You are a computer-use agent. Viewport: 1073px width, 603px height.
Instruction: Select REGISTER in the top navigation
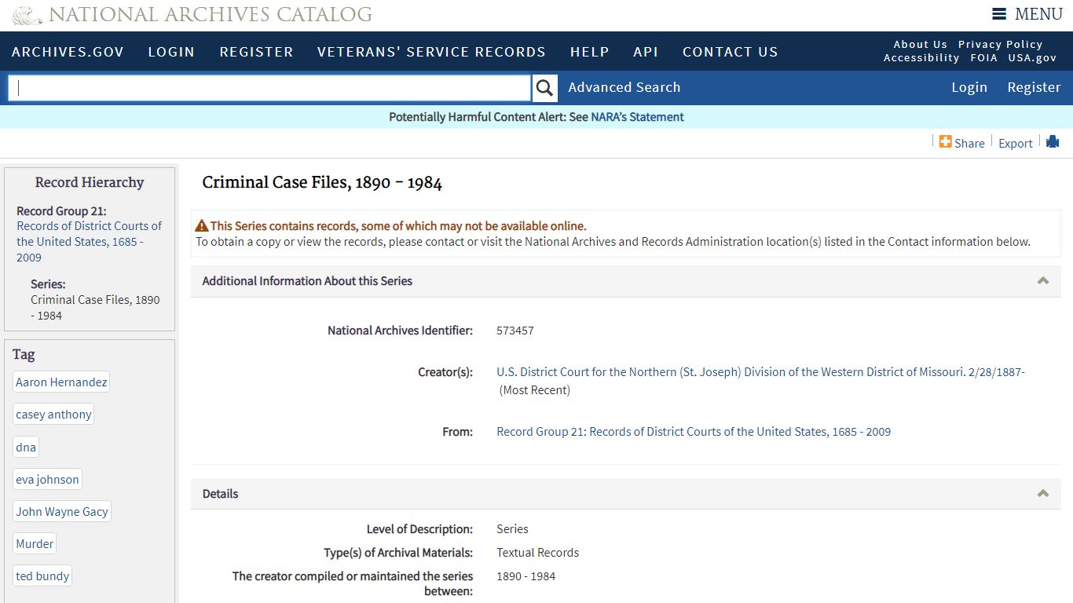[256, 52]
